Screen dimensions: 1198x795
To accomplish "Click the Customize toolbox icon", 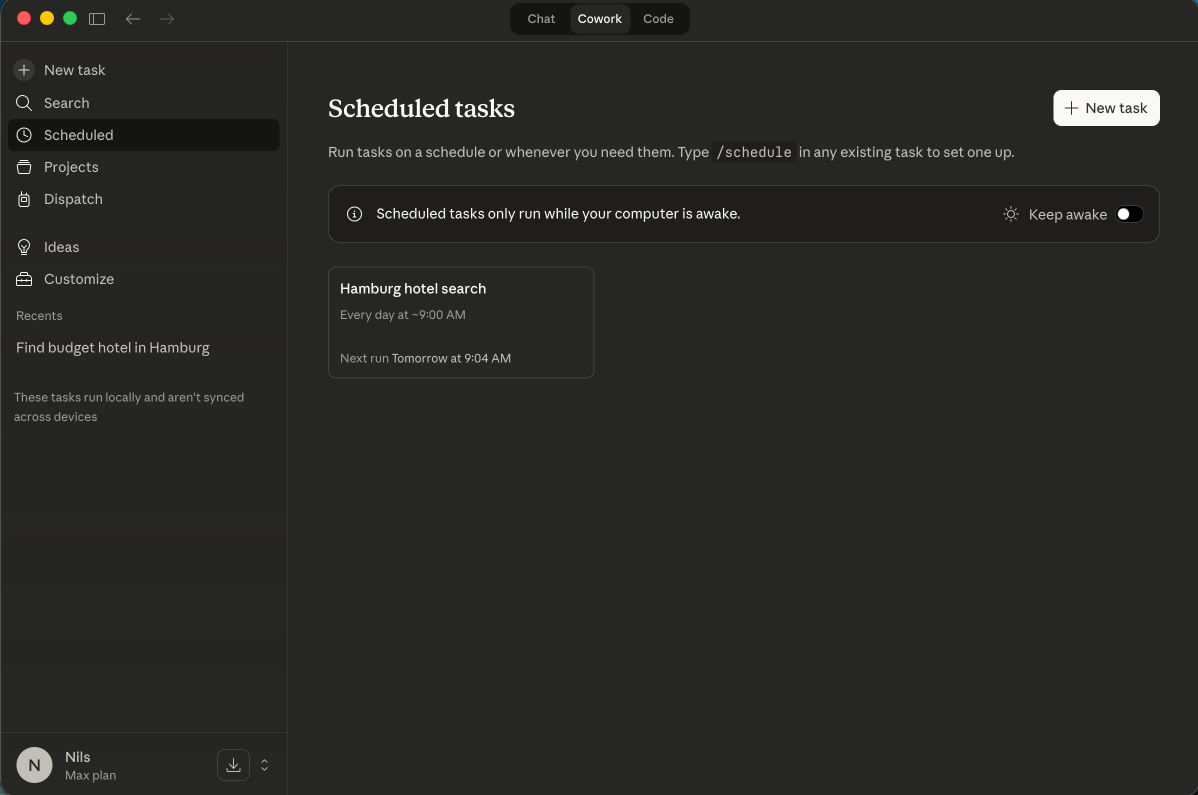I will (x=24, y=279).
